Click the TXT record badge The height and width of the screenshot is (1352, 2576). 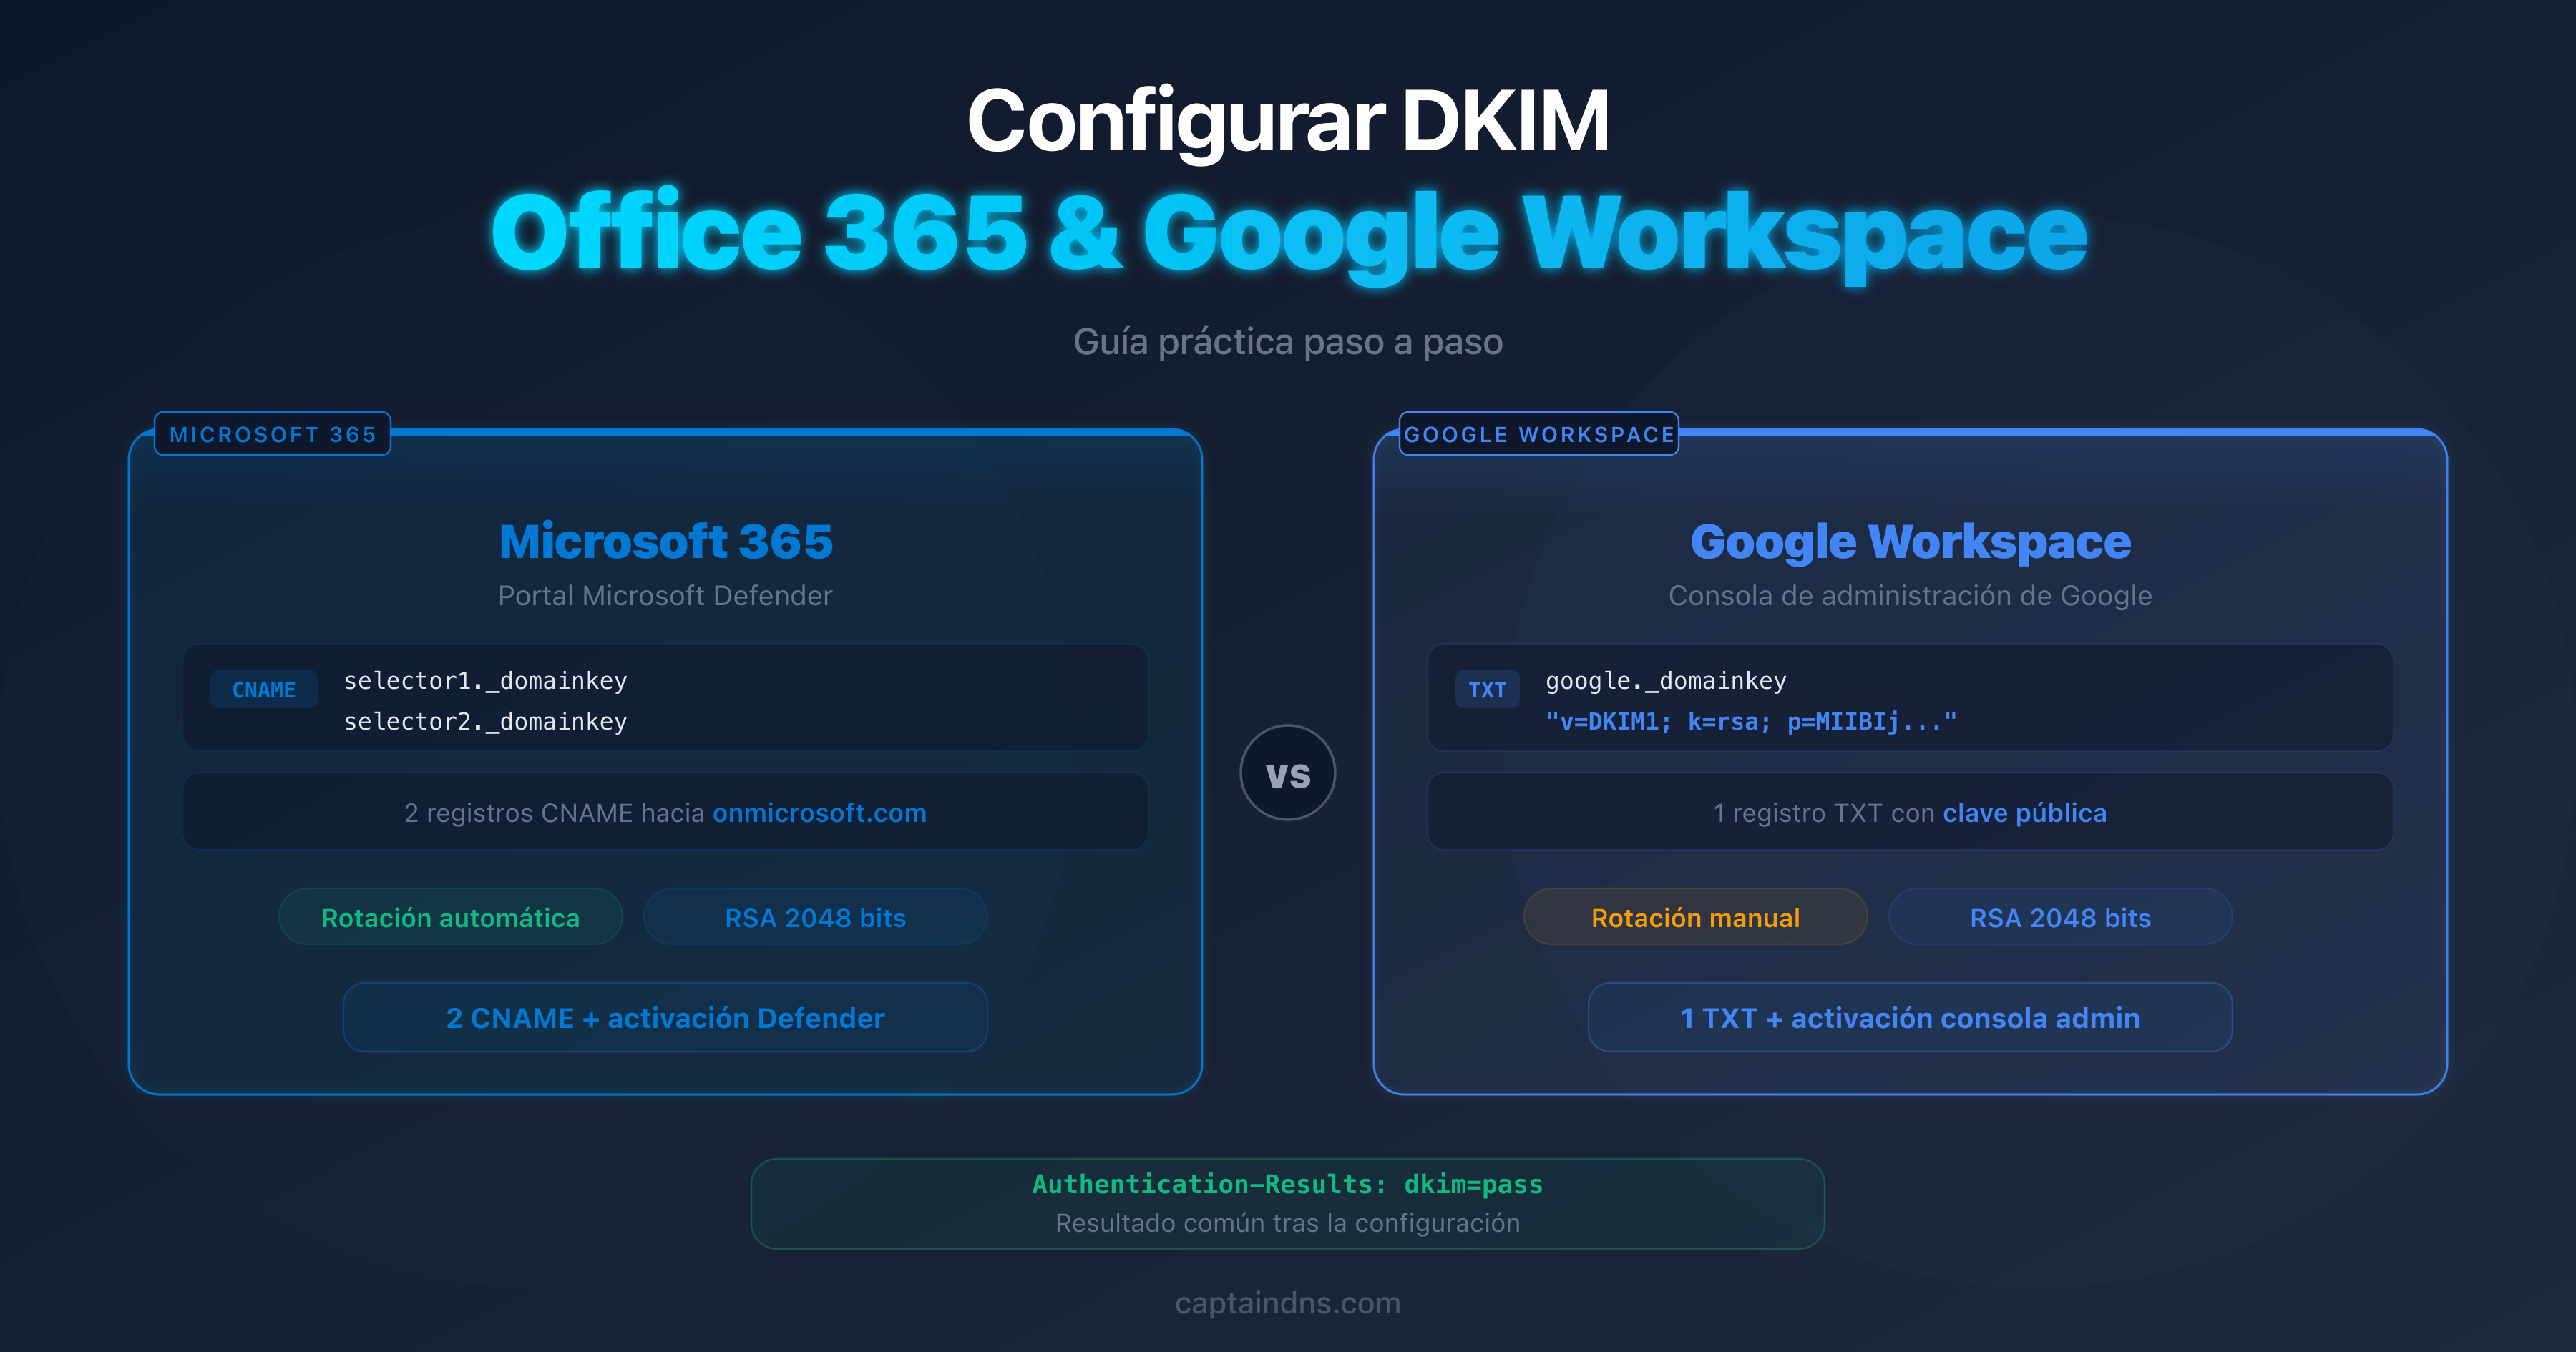pos(1487,689)
